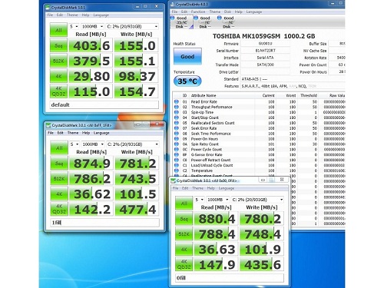The height and width of the screenshot is (288, 384).
Task: Run 4K QD32 test in 1fill window
Action: coord(59,209)
